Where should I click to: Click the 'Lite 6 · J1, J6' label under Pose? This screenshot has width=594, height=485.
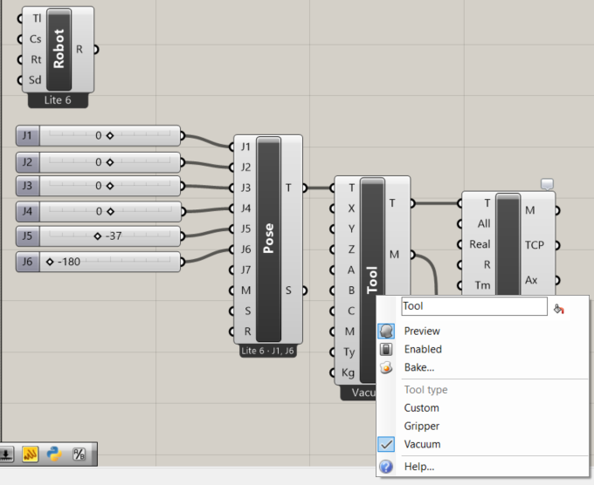tap(267, 351)
